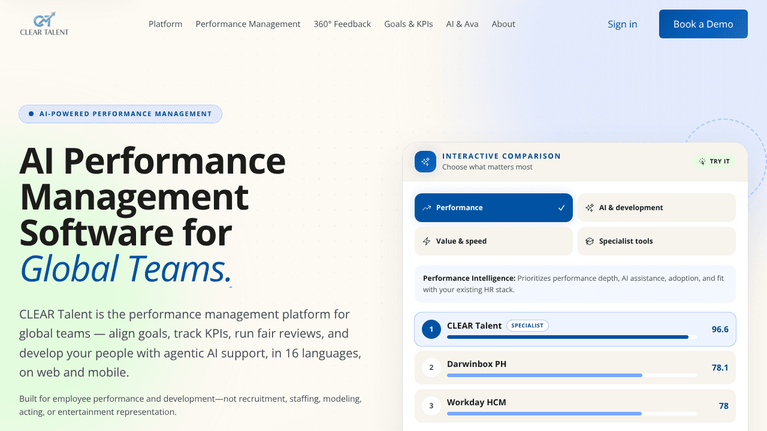Image resolution: width=767 pixels, height=431 pixels.
Task: Click the checkmark on the Performance option
Action: click(x=561, y=208)
